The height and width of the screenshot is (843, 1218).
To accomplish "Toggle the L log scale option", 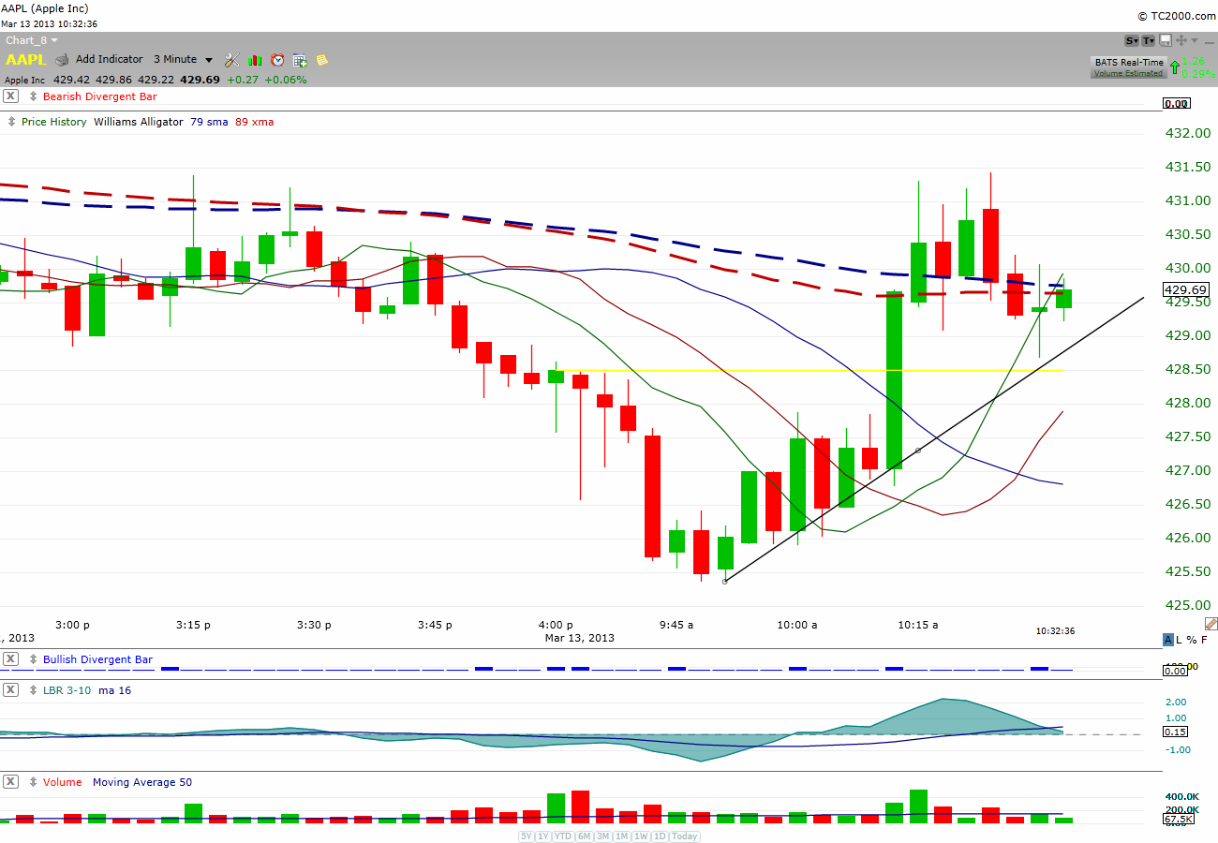I will [x=1181, y=640].
